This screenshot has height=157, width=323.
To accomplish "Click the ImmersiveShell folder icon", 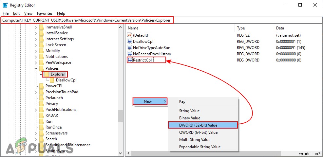I will 41,27.
